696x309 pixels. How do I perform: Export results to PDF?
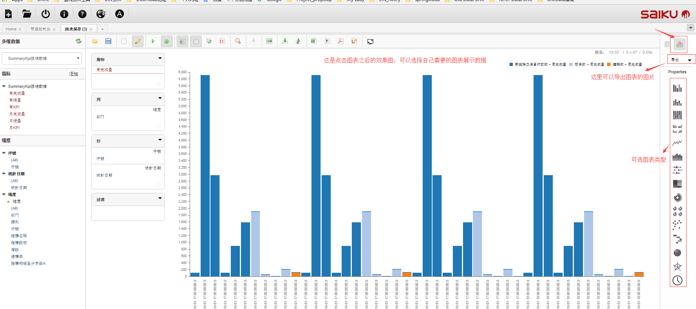tap(341, 41)
